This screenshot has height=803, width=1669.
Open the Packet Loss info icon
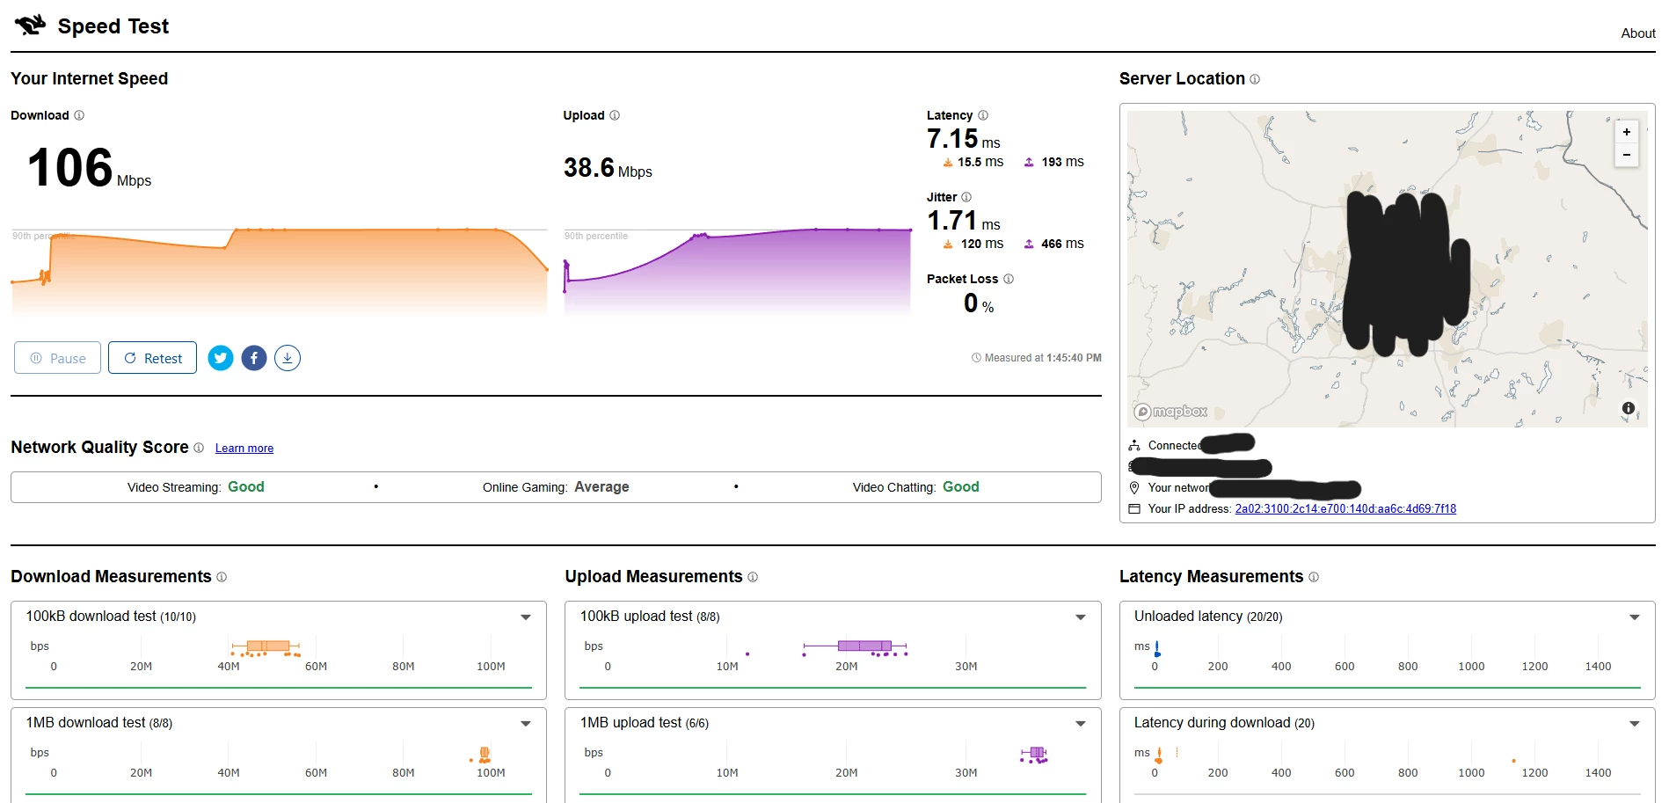1009,279
